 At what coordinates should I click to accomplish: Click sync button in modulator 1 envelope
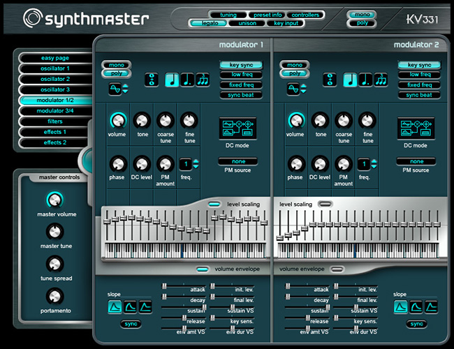click(131, 324)
